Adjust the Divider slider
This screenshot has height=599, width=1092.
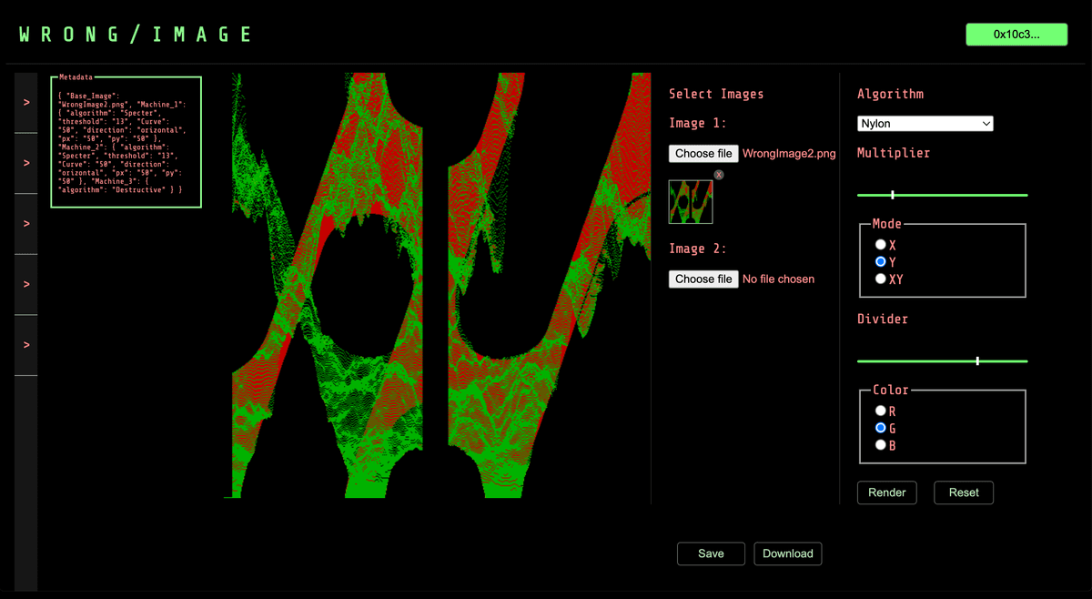tap(942, 361)
